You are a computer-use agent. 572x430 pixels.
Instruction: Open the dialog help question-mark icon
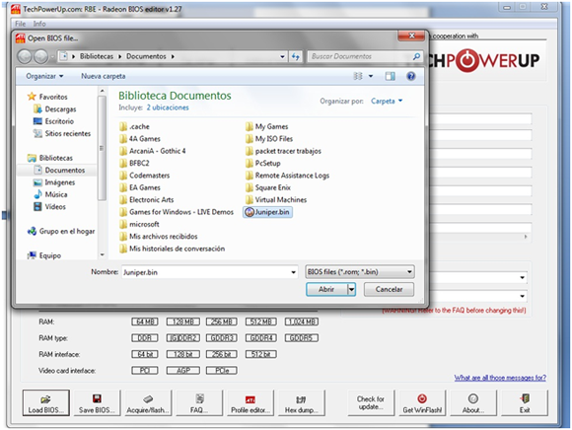pyautogui.click(x=411, y=76)
